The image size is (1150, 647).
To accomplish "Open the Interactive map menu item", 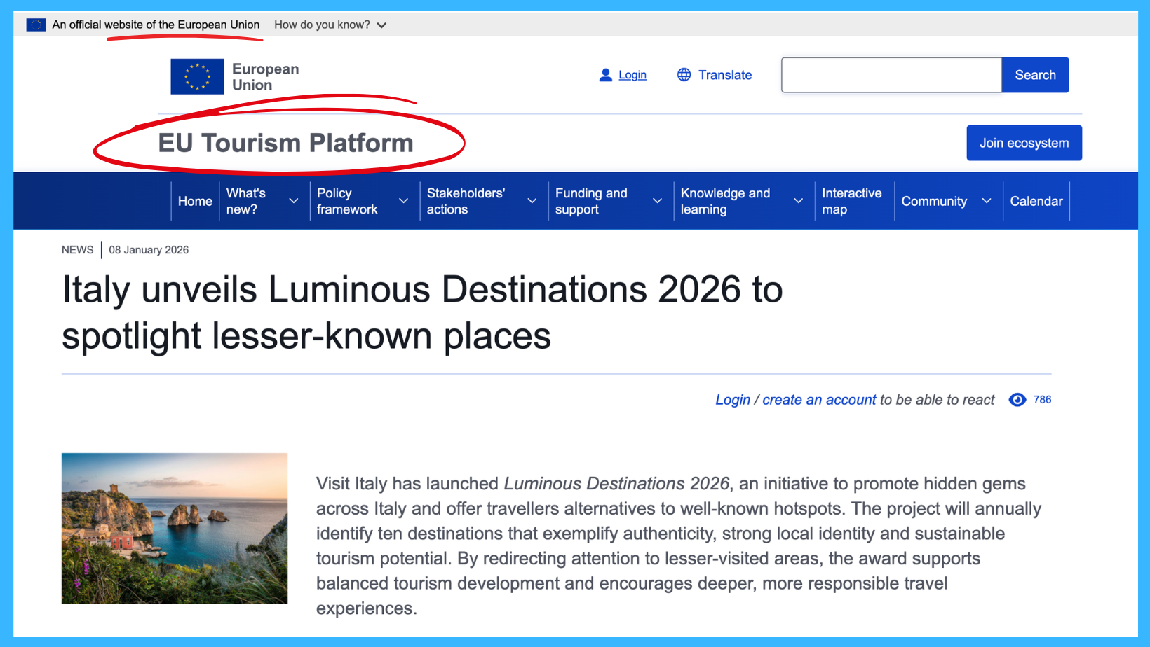I will [x=852, y=201].
